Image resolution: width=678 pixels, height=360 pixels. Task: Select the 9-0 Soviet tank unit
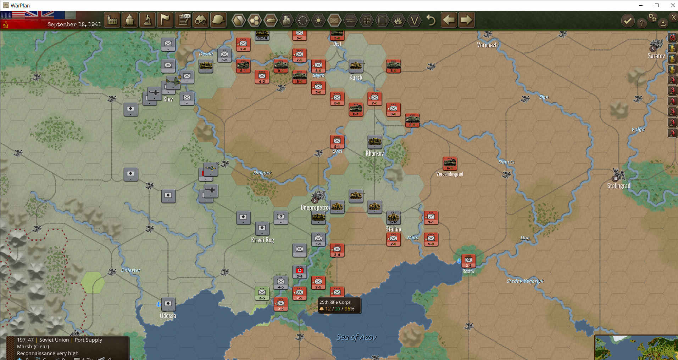(281, 66)
